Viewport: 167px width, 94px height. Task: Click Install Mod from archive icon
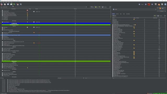pos(5,4)
